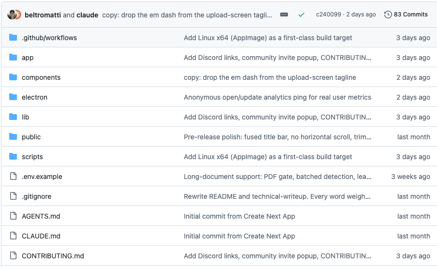This screenshot has height=267, width=437.
Task: Open the claude co-author link
Action: tap(87, 15)
